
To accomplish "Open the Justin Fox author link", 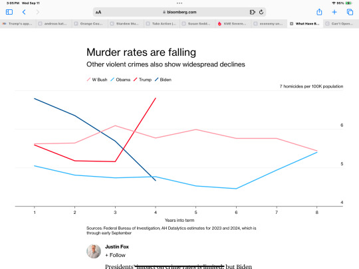I will click(x=117, y=246).
